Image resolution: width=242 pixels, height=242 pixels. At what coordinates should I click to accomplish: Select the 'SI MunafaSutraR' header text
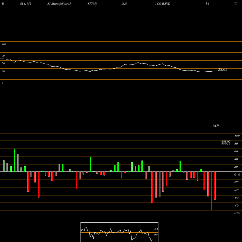pos(60,4)
